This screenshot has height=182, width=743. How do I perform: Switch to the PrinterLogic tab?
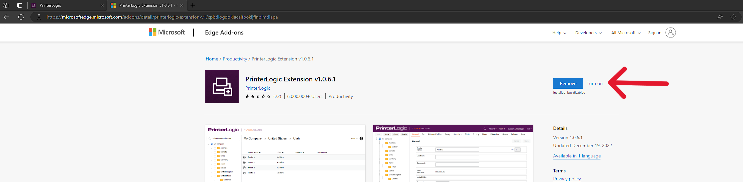[x=67, y=5]
